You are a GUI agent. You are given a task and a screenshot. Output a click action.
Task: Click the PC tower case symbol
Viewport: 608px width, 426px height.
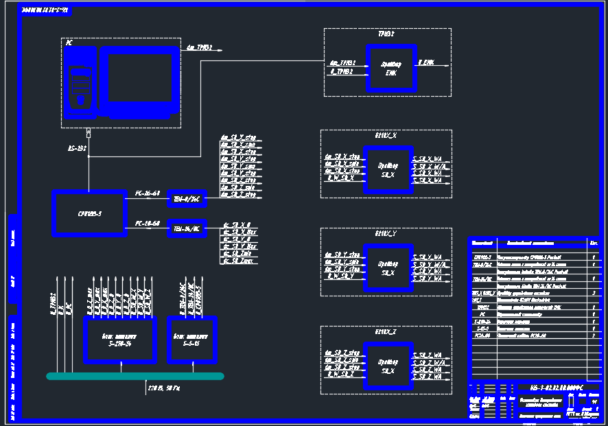(x=80, y=82)
